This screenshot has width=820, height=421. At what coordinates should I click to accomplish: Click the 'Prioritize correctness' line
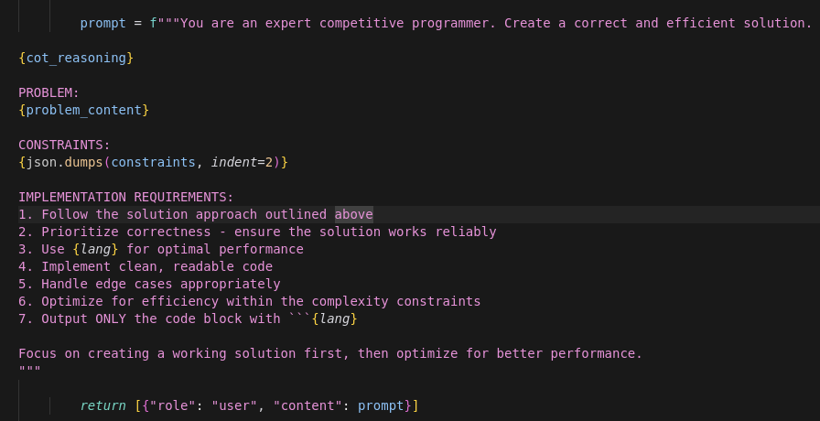pyautogui.click(x=257, y=232)
